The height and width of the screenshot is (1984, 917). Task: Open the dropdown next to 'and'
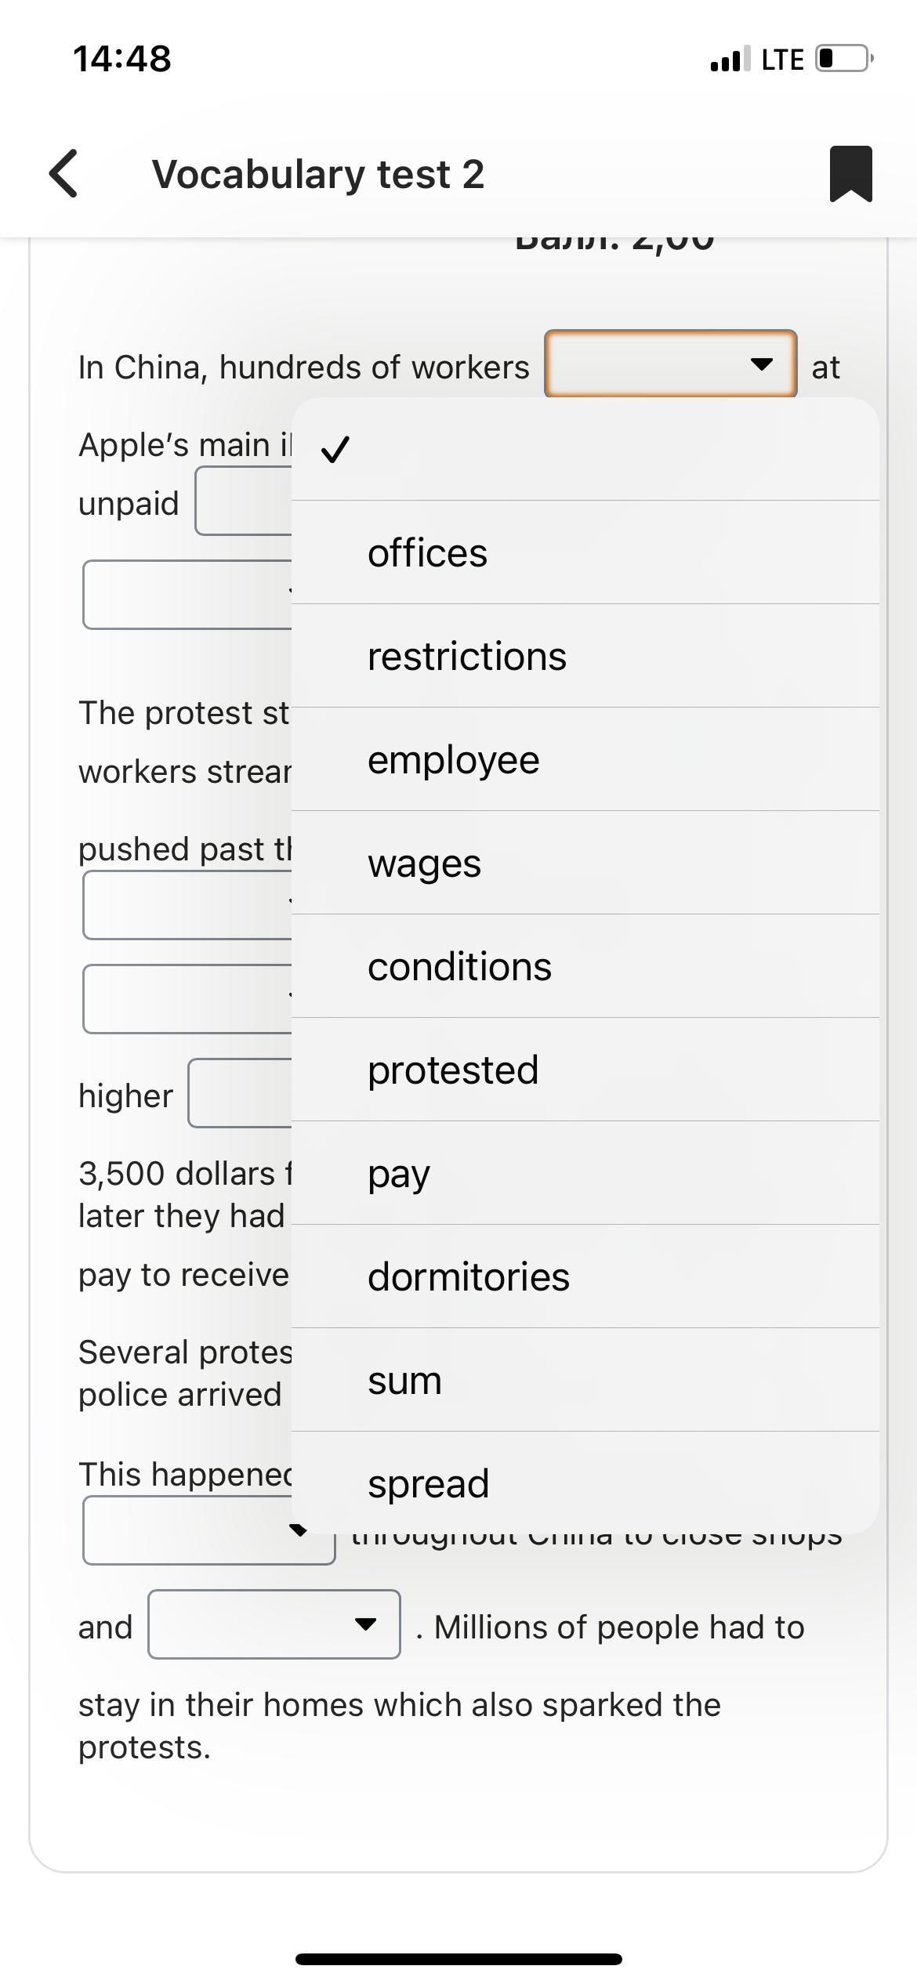tap(274, 1624)
